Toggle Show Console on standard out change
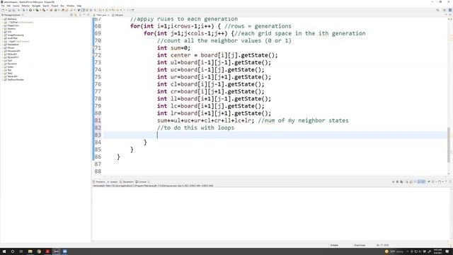This screenshot has height=255, width=453. (x=419, y=181)
